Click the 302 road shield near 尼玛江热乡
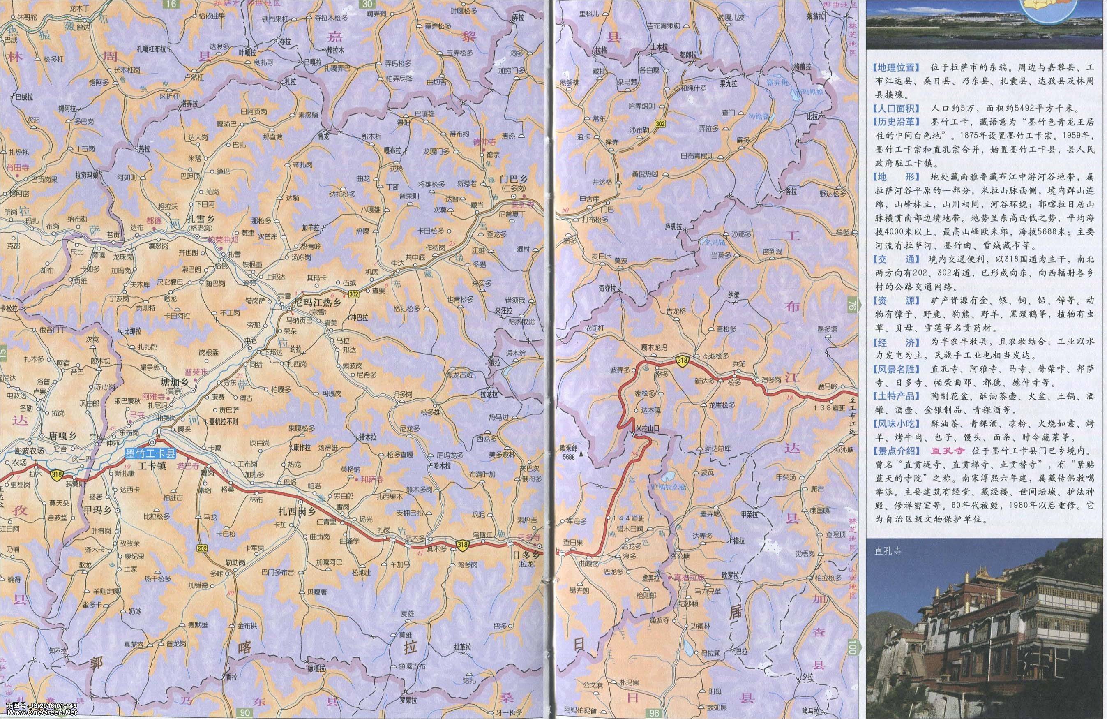 tap(353, 294)
